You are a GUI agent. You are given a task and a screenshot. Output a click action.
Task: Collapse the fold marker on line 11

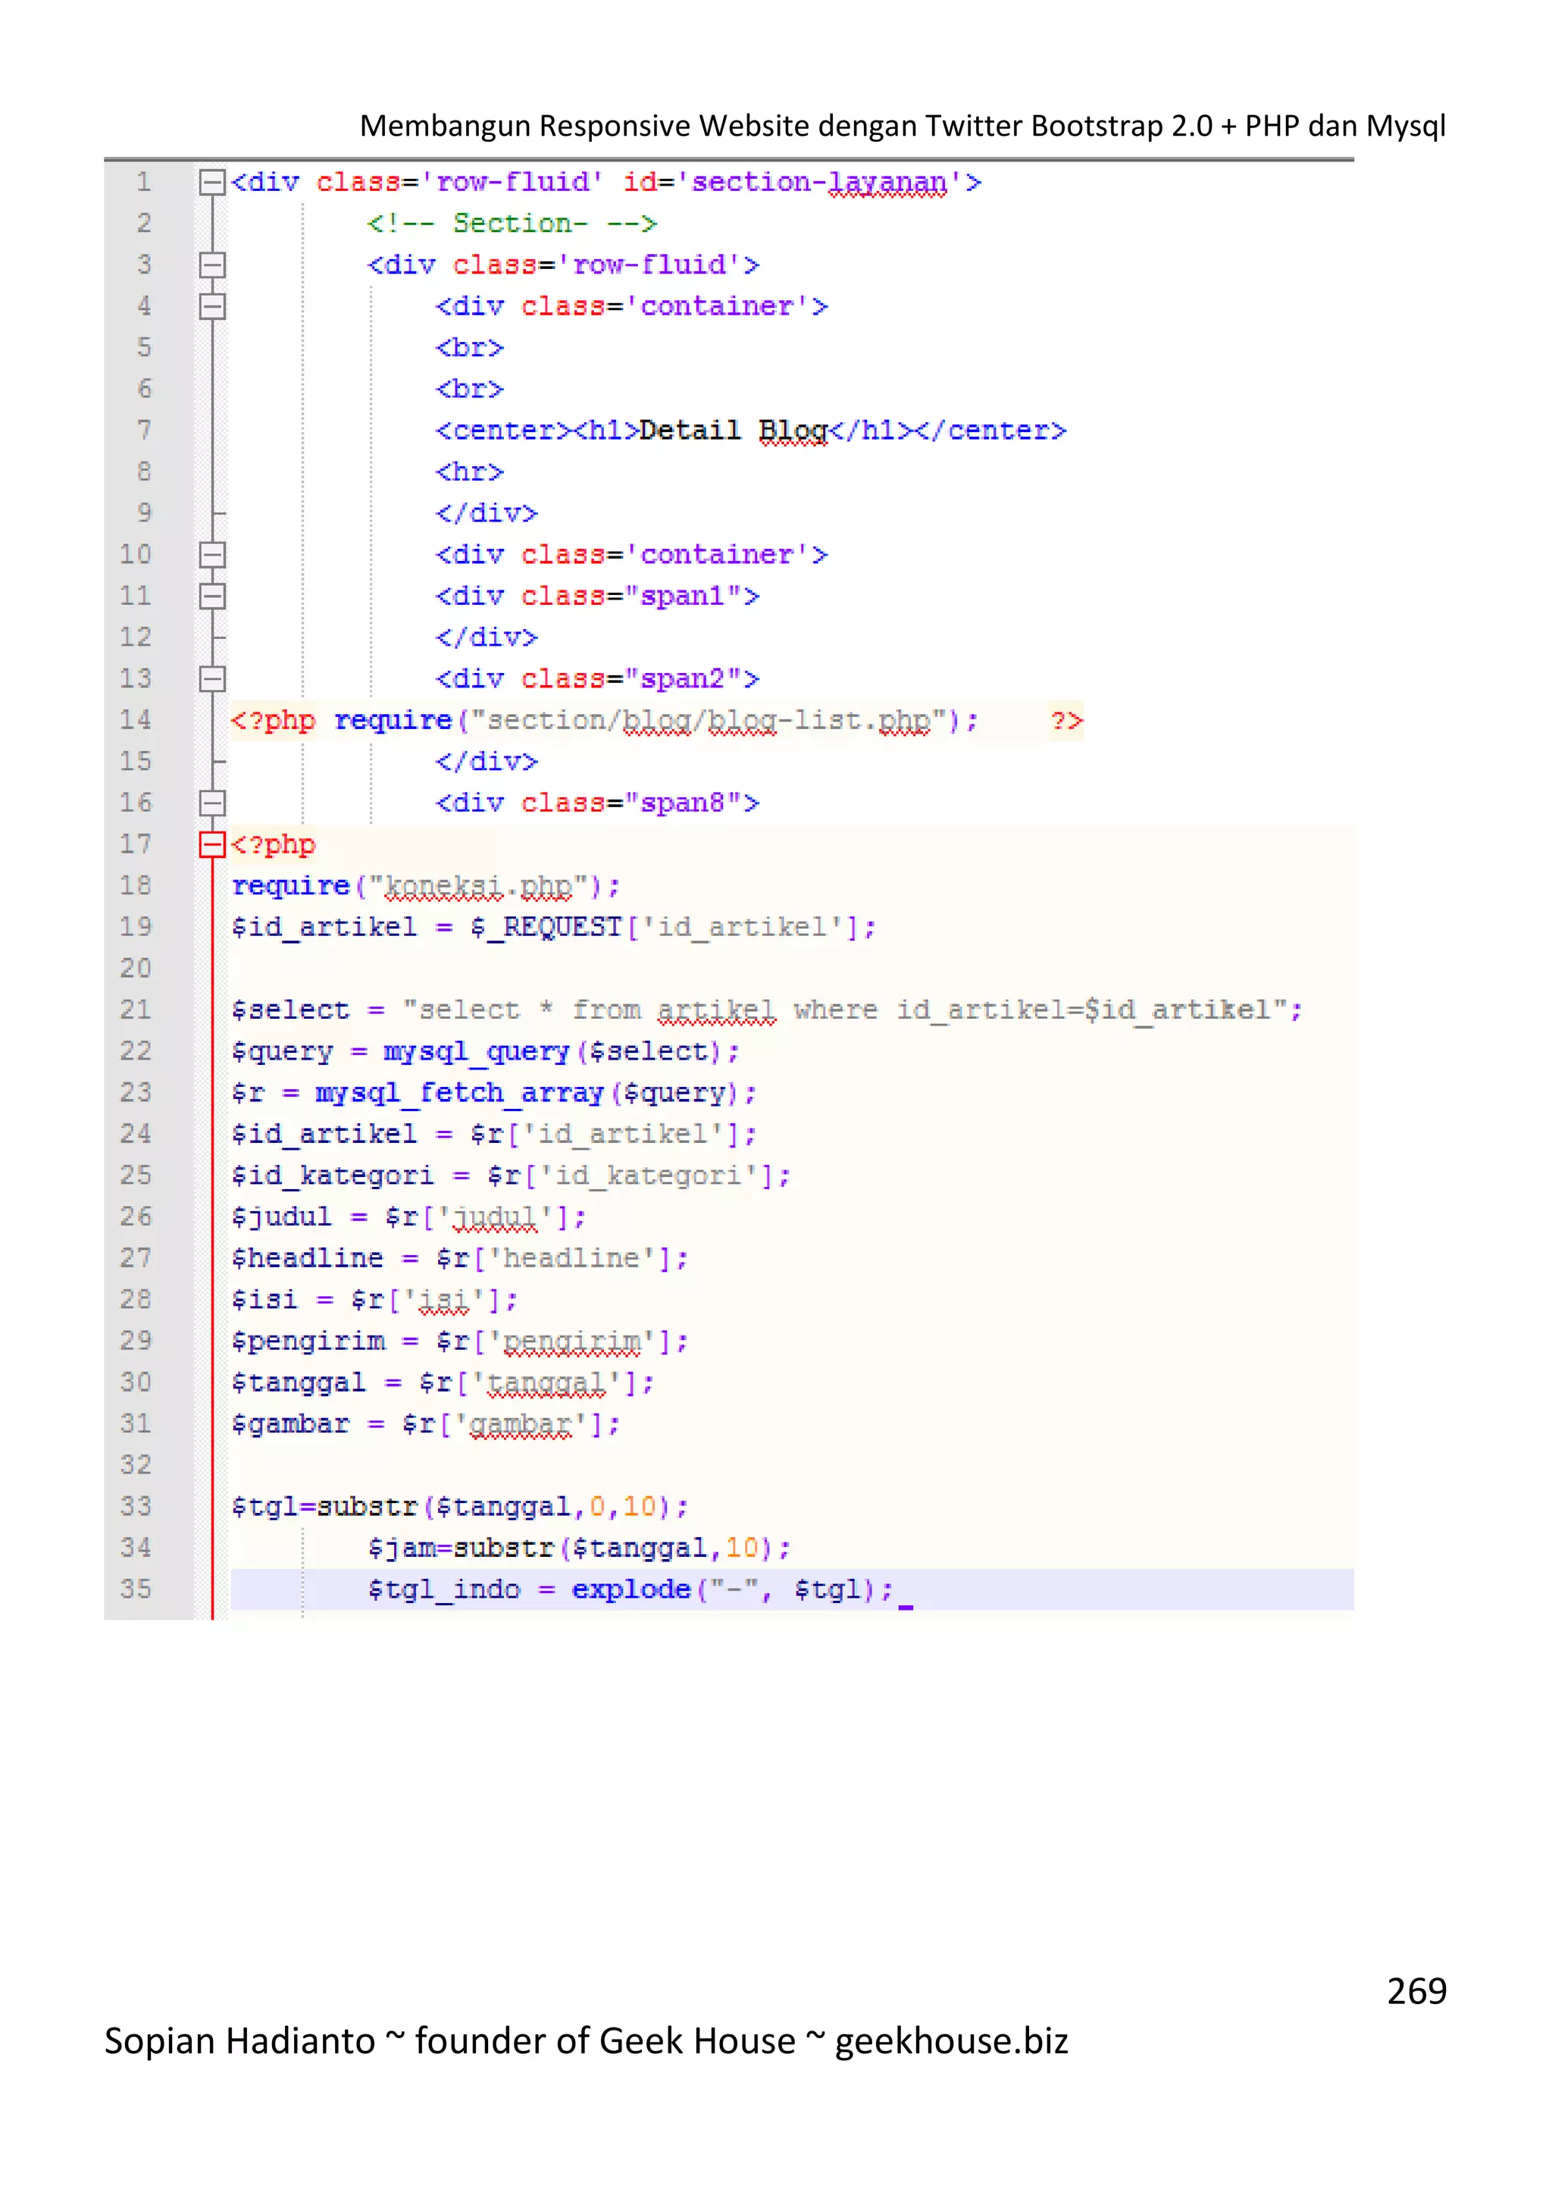point(211,596)
